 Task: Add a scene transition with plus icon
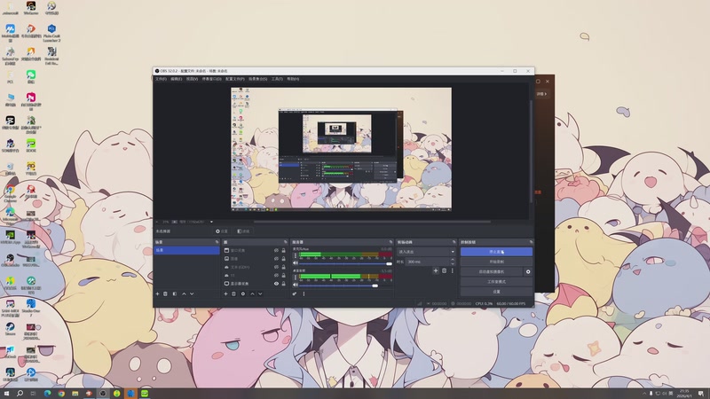click(436, 270)
